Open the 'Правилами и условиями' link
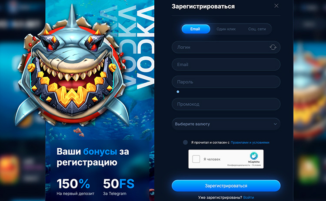This screenshot has width=326, height=201. click(x=250, y=143)
